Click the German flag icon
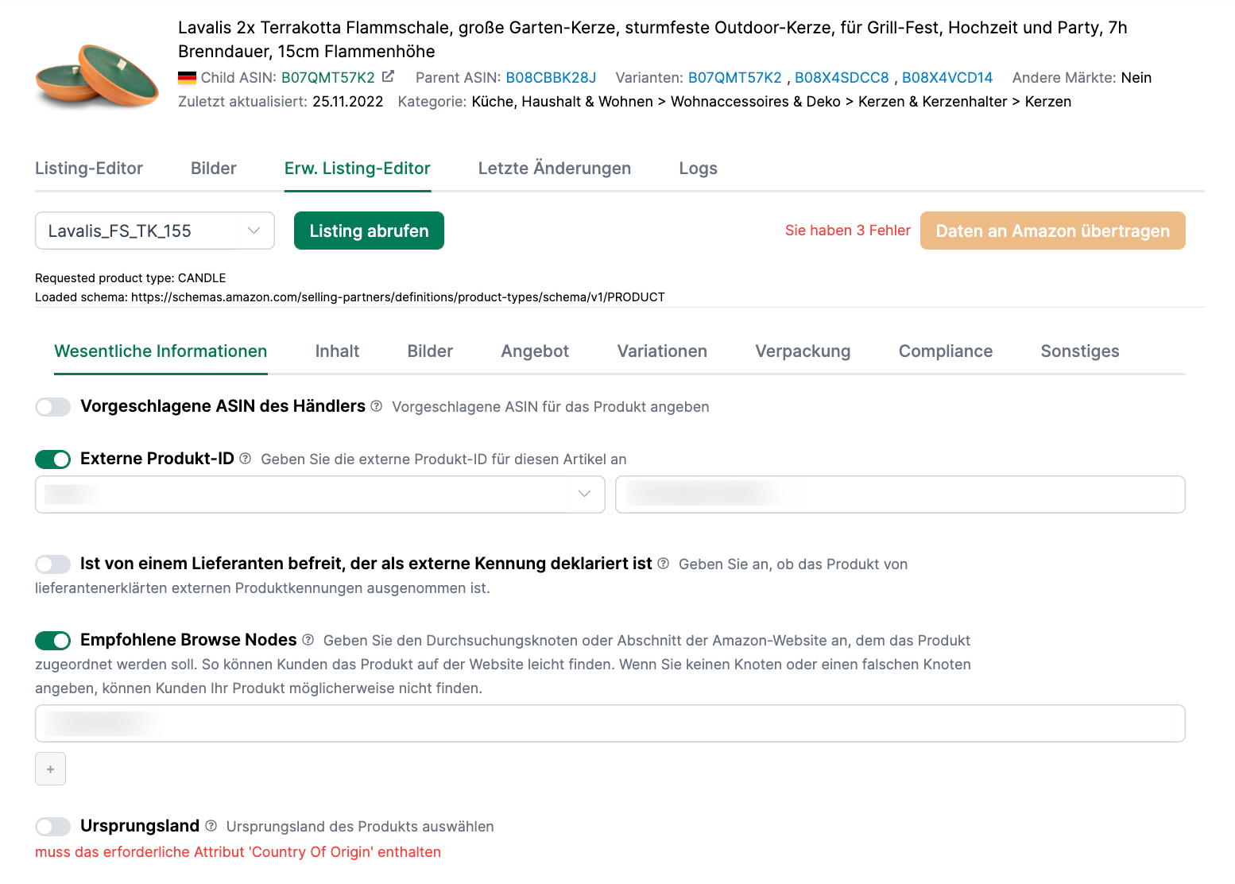 pyautogui.click(x=187, y=78)
